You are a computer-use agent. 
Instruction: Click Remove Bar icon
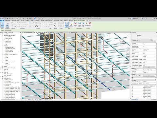pyautogui.click(x=75, y=25)
